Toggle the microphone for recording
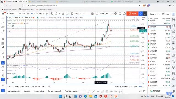The height and width of the screenshot is (99, 176). (x=141, y=13)
